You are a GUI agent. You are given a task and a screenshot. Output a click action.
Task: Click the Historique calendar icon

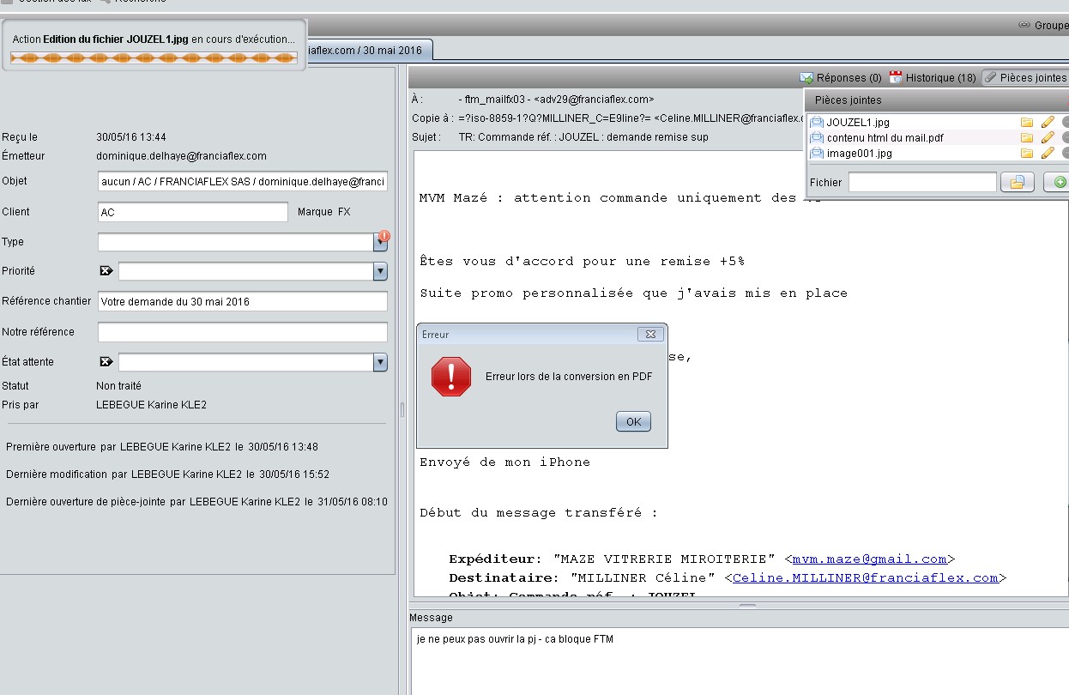(896, 77)
